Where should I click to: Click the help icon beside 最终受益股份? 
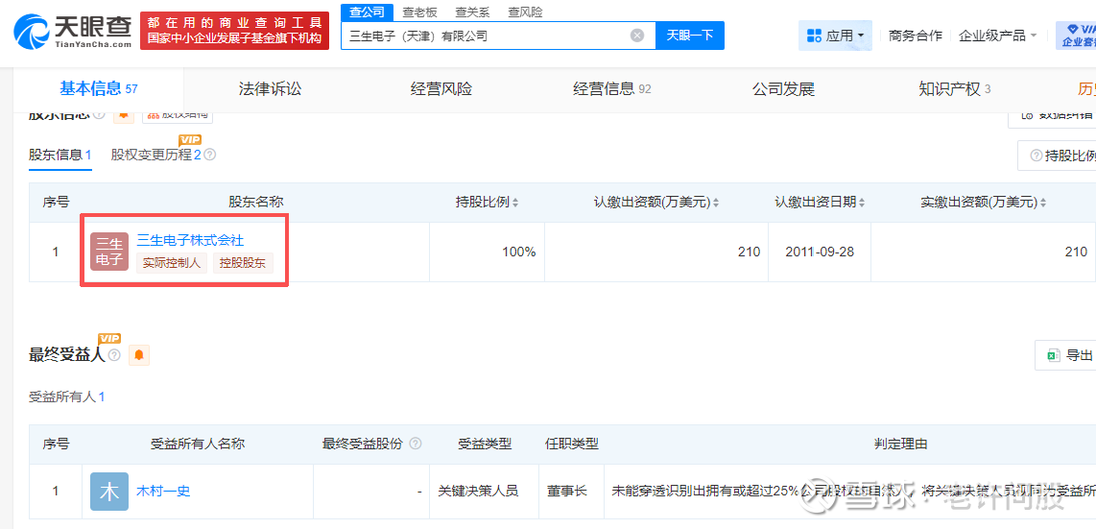(416, 444)
